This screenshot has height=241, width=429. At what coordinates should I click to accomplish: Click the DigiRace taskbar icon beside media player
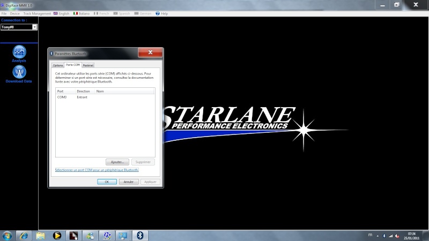point(73,236)
